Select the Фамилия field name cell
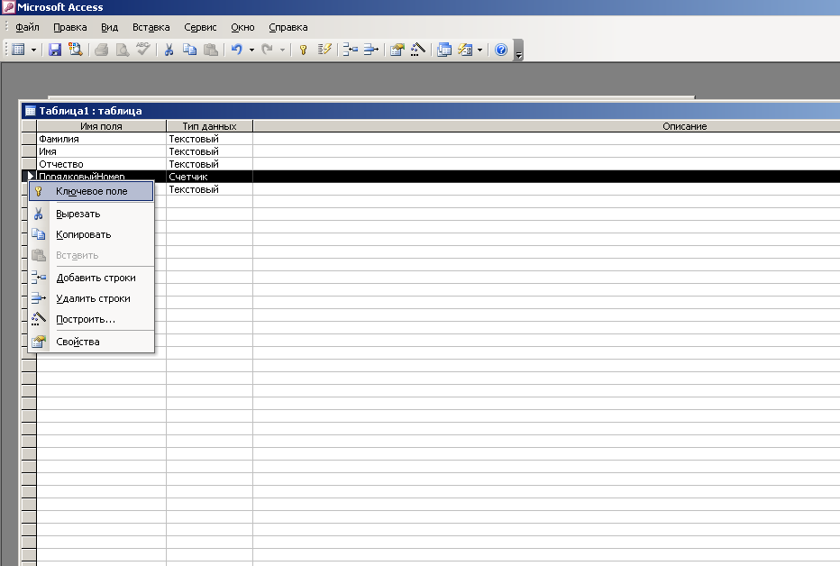This screenshot has width=840, height=566. (101, 139)
